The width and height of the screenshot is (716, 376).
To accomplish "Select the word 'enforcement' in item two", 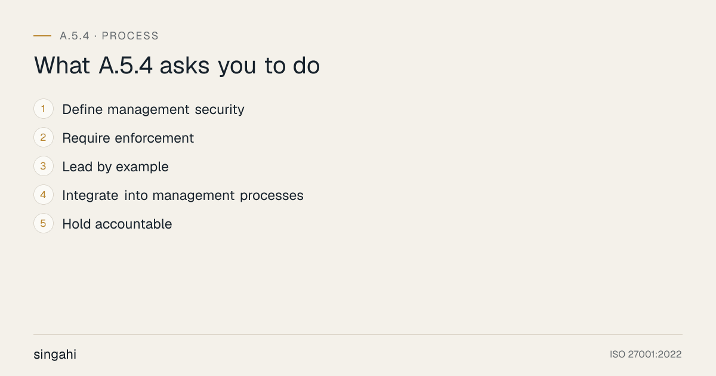I will [155, 138].
